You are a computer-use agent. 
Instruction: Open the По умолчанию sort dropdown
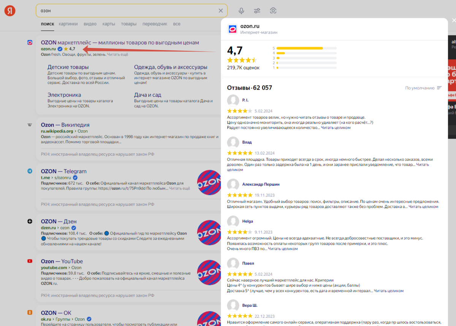423,88
